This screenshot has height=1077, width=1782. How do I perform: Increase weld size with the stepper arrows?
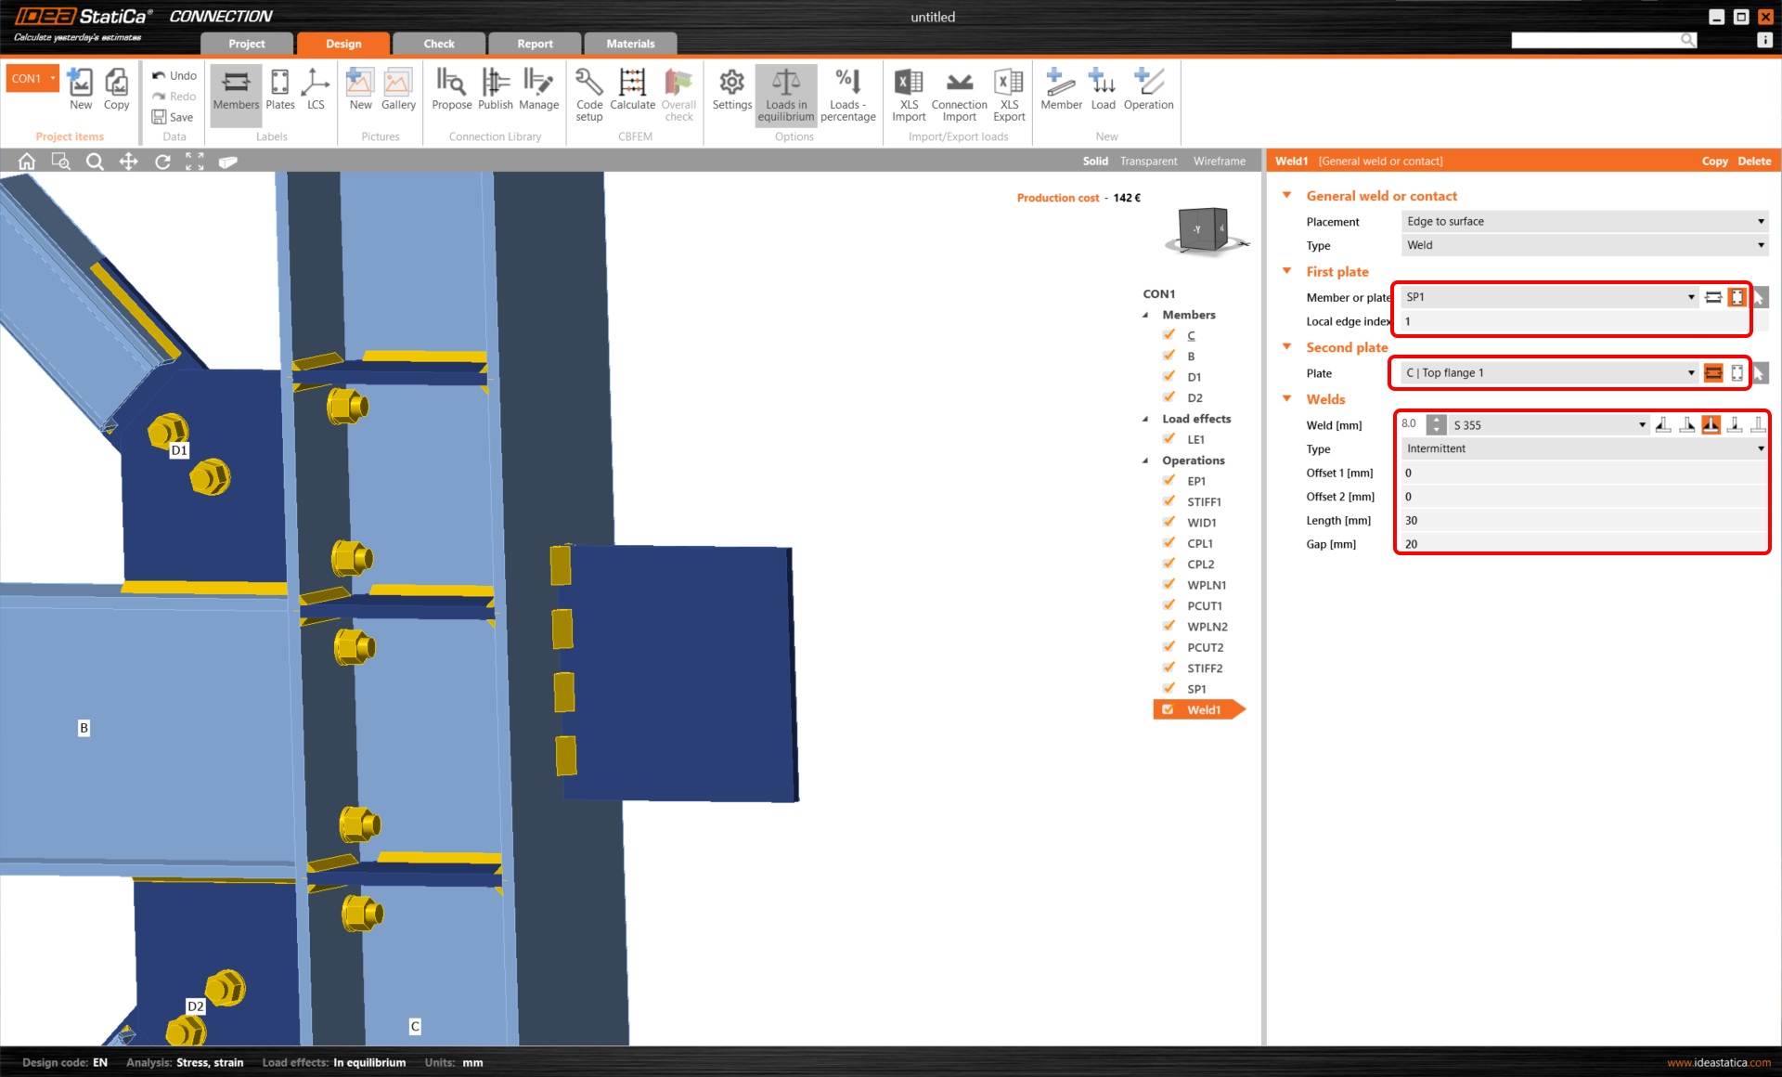[x=1437, y=420]
